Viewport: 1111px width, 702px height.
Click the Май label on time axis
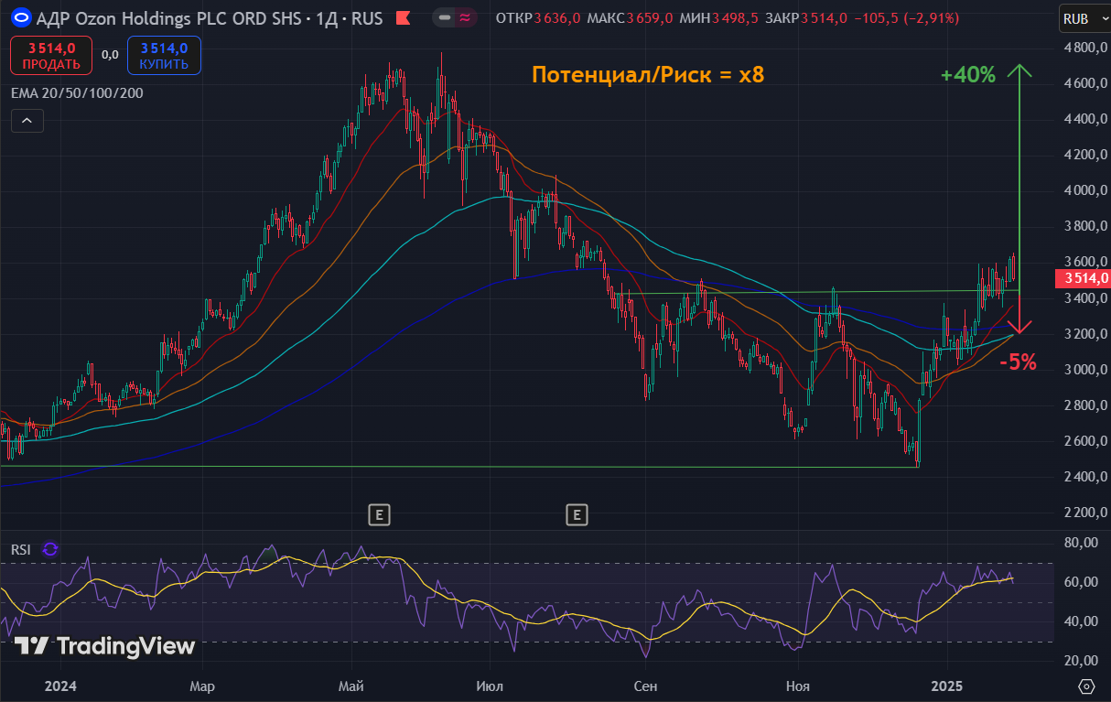coord(351,686)
